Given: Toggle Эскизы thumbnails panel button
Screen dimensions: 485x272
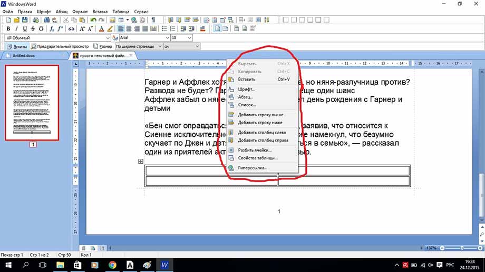Looking at the screenshot, I should (x=17, y=46).
